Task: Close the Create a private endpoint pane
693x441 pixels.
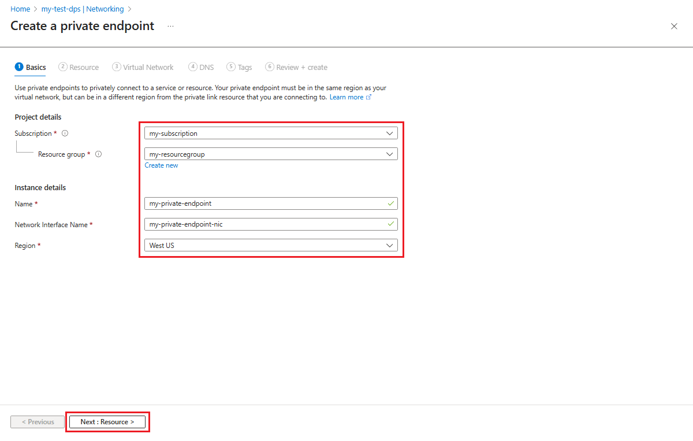Action: [x=674, y=26]
